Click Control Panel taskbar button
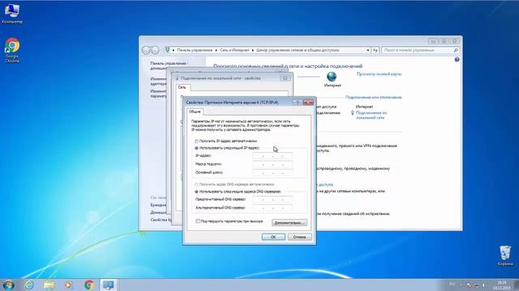Screen dimensions: 519x291 pyautogui.click(x=108, y=285)
